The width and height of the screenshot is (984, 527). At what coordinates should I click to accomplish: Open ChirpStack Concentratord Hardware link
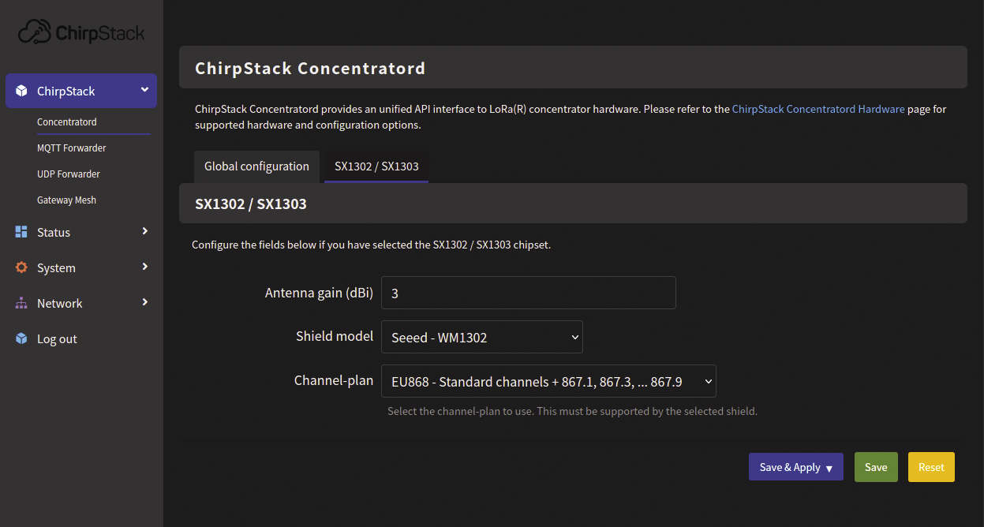(818, 109)
